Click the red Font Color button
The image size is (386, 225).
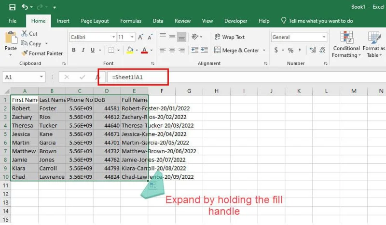pyautogui.click(x=144, y=50)
